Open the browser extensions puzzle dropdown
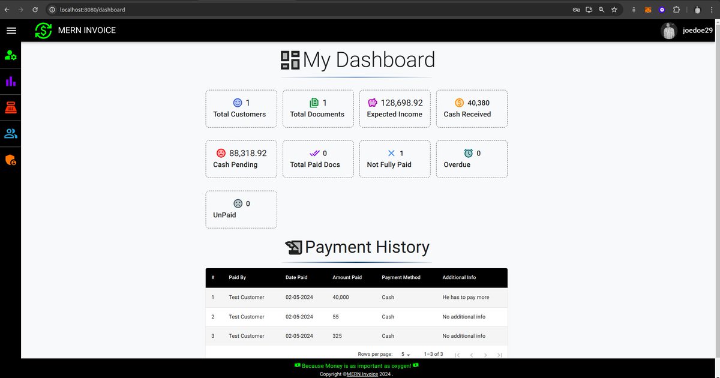Screen dimensions: 720x378 (x=676, y=10)
